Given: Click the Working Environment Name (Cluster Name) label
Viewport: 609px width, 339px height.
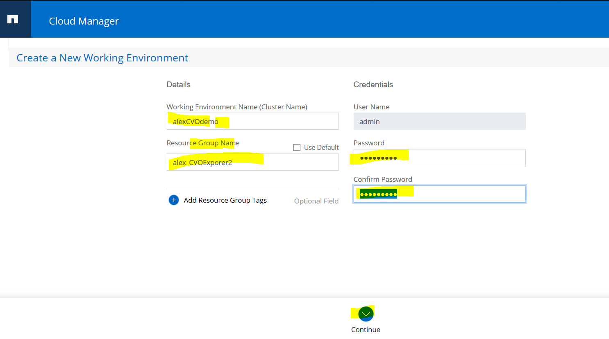Looking at the screenshot, I should coord(237,107).
